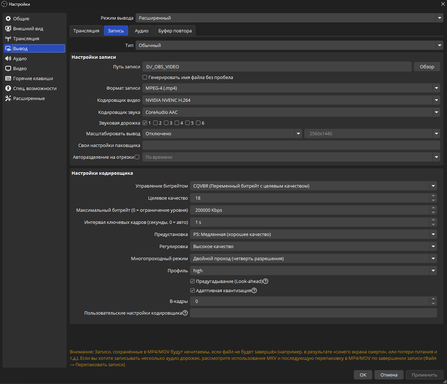This screenshot has width=447, height=384.
Task: Open Video settings via monitor icon
Action: (x=8, y=68)
